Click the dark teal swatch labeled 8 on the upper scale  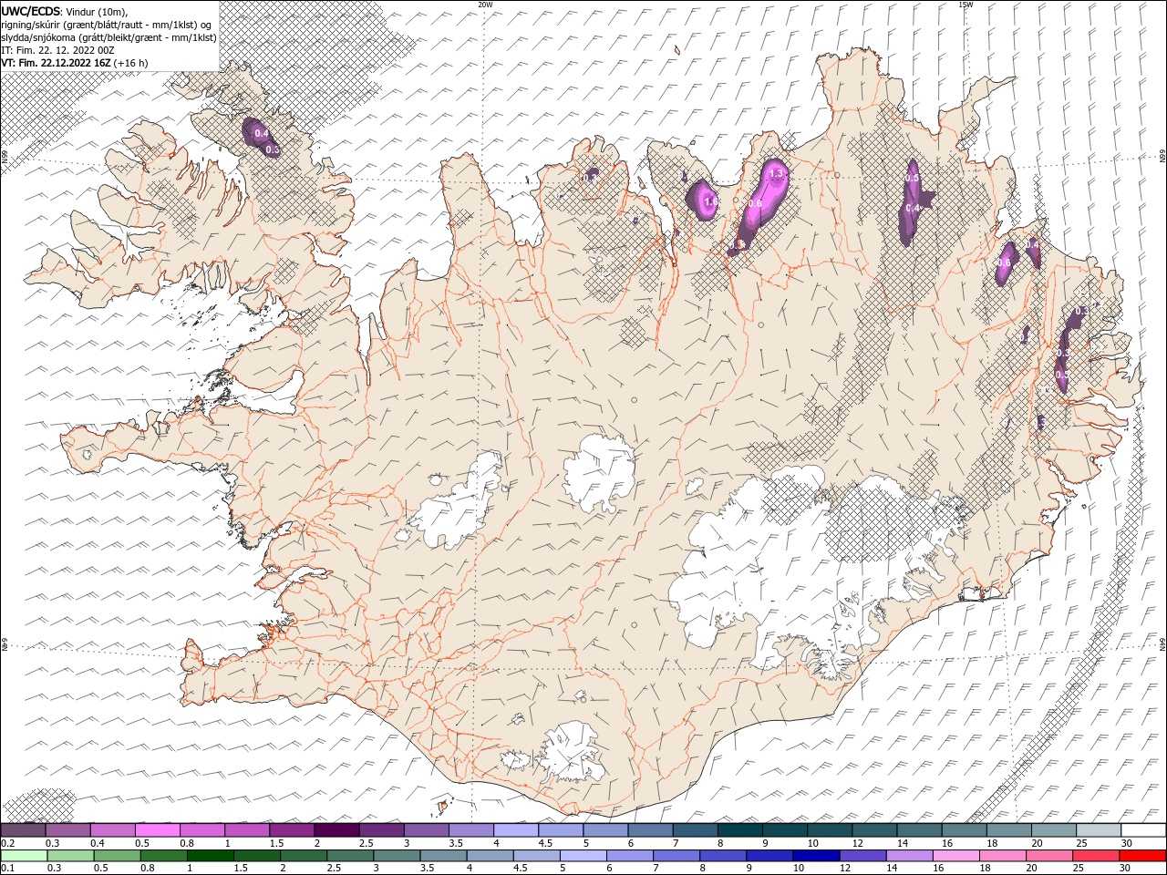(740, 830)
